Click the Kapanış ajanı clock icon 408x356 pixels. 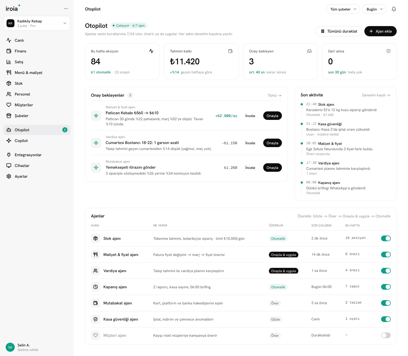(x=95, y=287)
